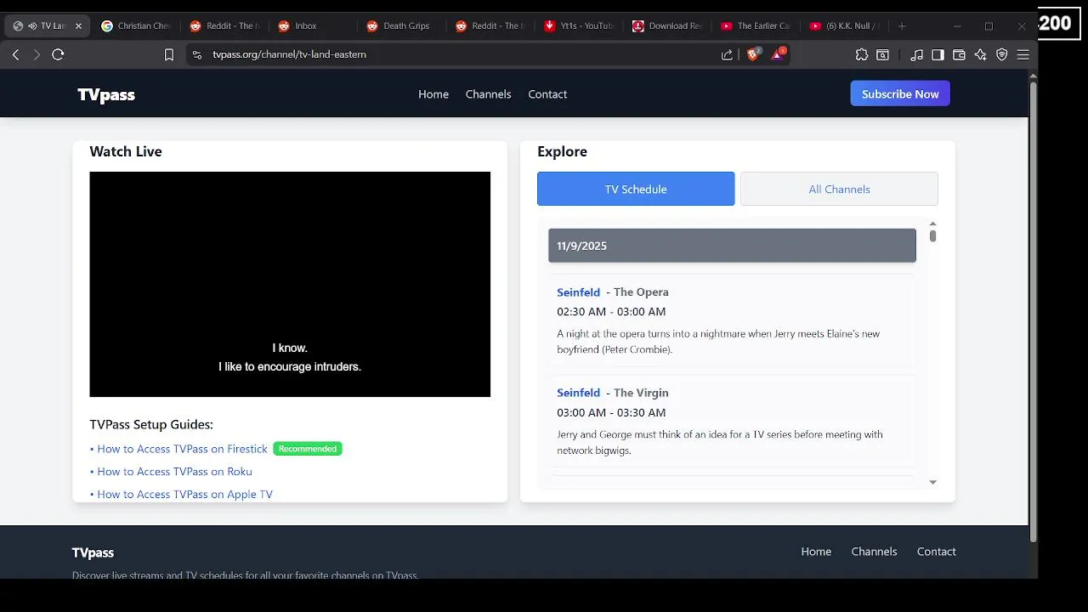Click the VPN shield icon in toolbar
The height and width of the screenshot is (612, 1088).
pyautogui.click(x=1001, y=54)
